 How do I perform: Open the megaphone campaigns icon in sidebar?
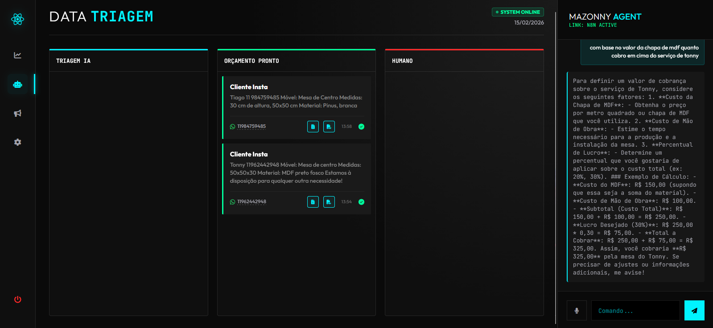click(18, 113)
